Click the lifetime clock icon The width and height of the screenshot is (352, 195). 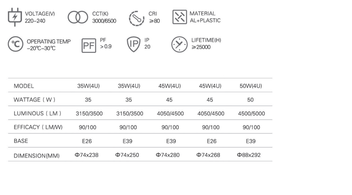180,44
